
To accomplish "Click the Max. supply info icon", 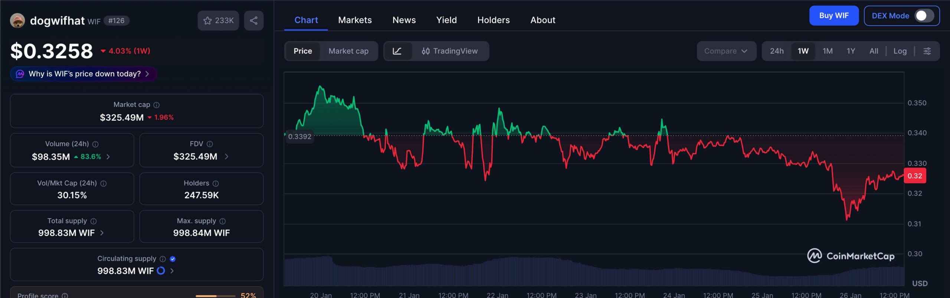I will 223,221.
